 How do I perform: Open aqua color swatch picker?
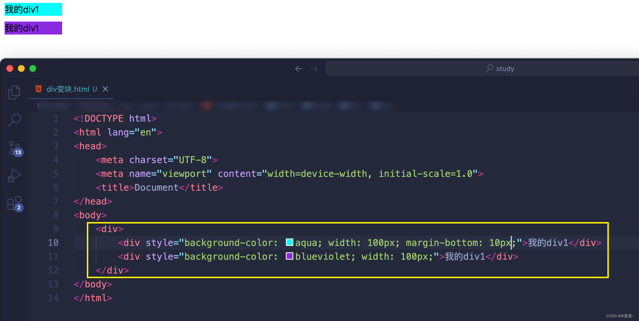(x=290, y=242)
